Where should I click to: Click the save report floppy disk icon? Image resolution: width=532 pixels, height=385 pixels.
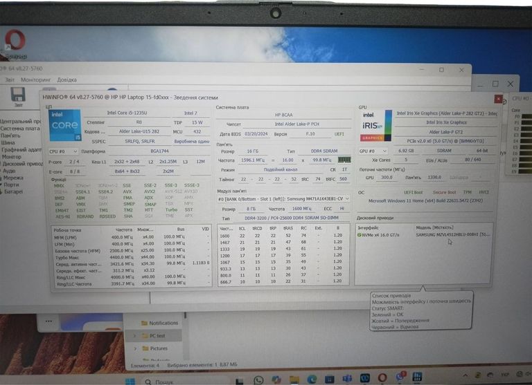pyautogui.click(x=19, y=95)
